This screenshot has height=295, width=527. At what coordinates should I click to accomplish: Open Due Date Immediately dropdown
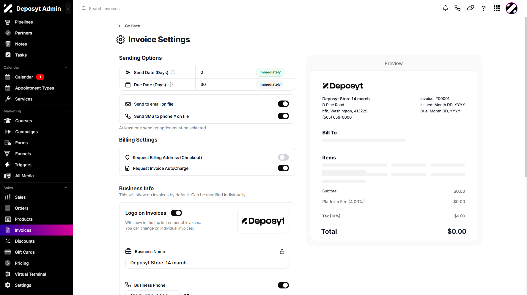[270, 84]
